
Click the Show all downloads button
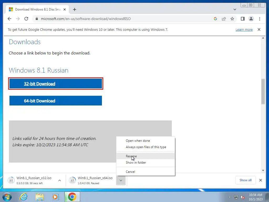tap(245, 180)
